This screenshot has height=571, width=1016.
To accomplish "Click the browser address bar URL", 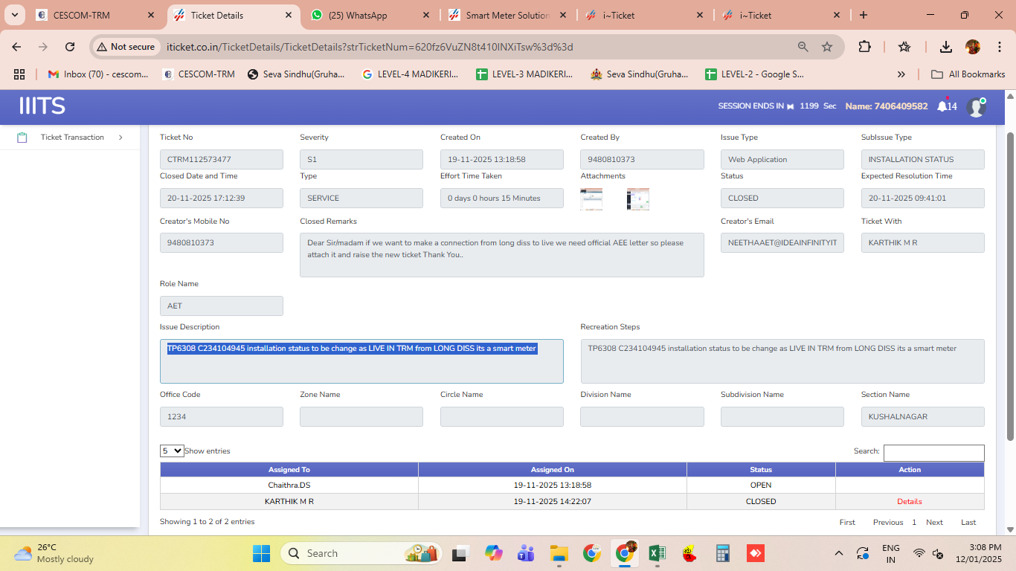I will point(370,47).
